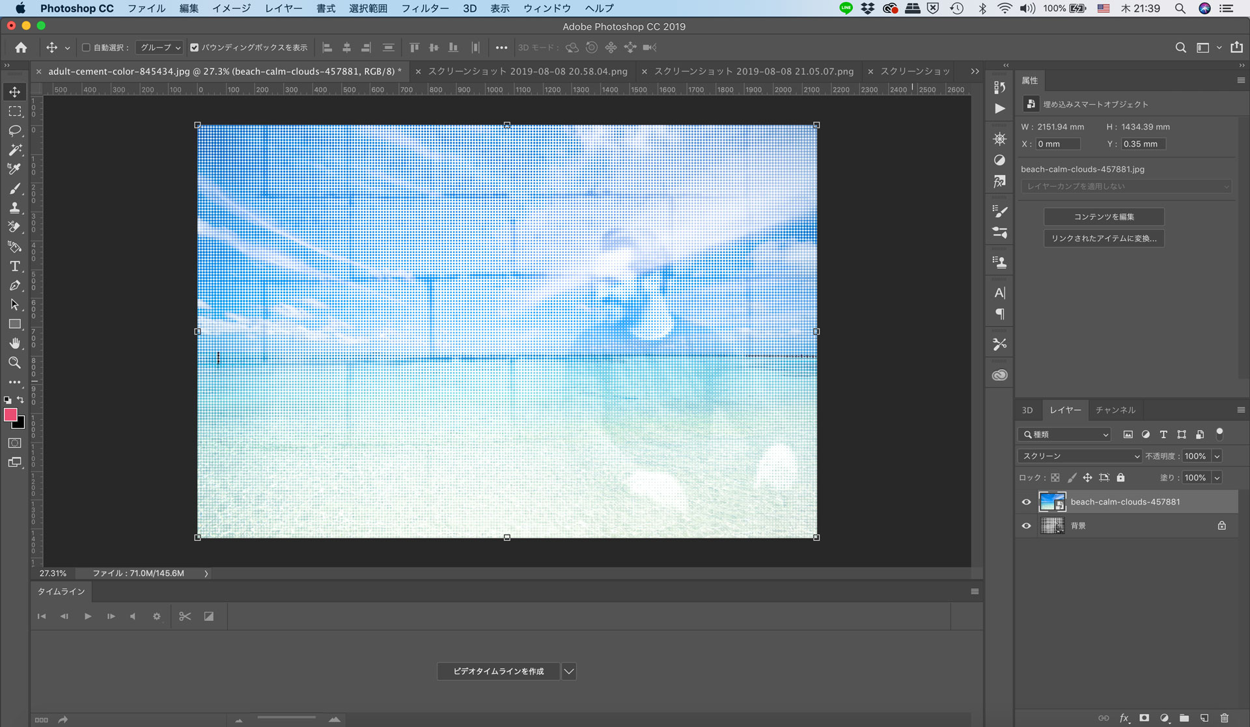
Task: Click リンクされたアイテムに変換 button
Action: pos(1104,238)
